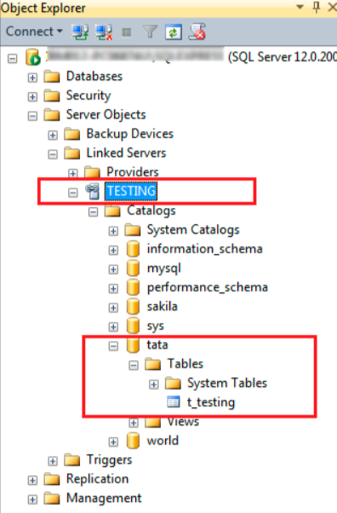This screenshot has width=337, height=513.
Task: Expand the Databases folder node
Action: 32,78
